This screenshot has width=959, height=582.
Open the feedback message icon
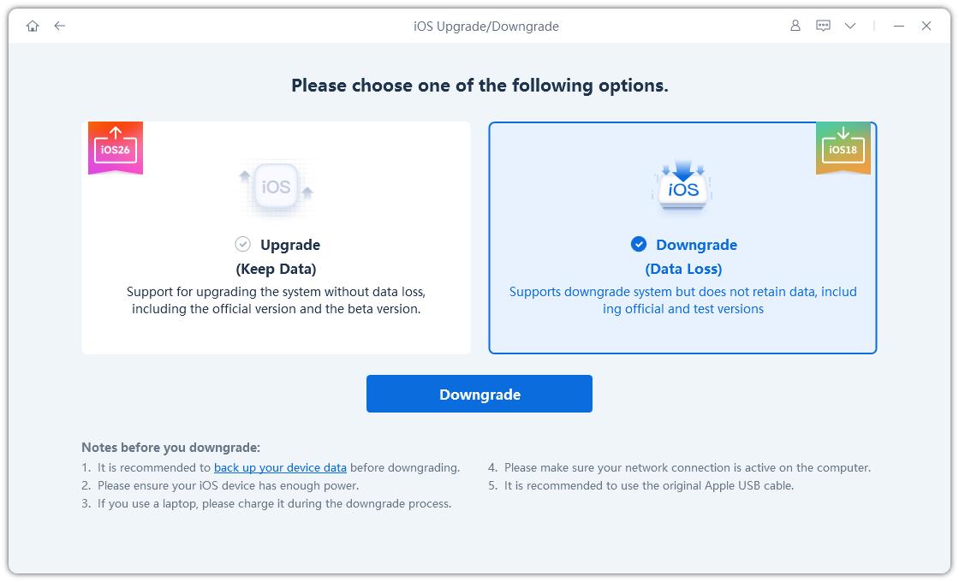coord(822,26)
